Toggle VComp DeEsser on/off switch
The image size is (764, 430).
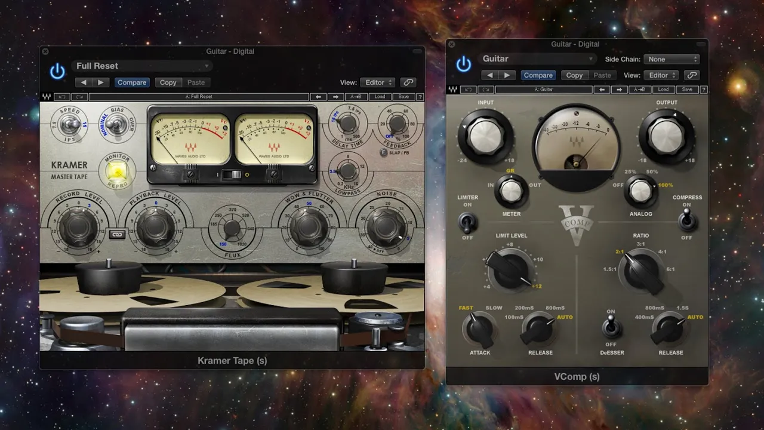click(x=611, y=327)
